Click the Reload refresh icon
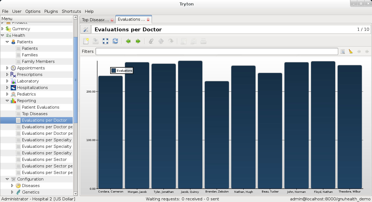Image resolution: width=372 pixels, height=202 pixels. pos(115,41)
